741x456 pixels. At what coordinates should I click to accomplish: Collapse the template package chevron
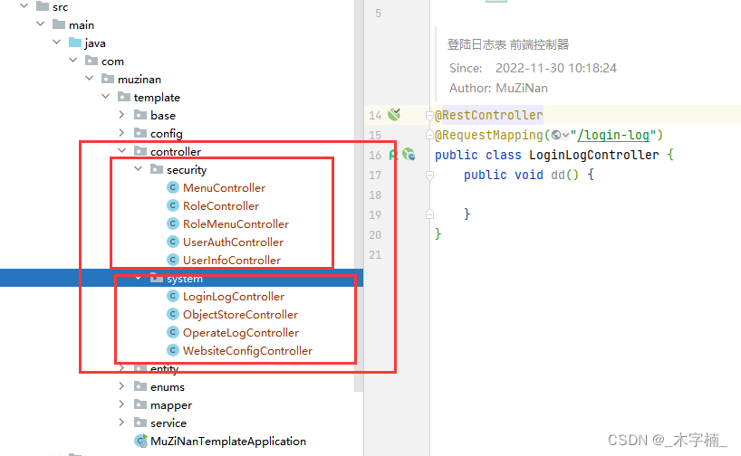click(x=106, y=96)
